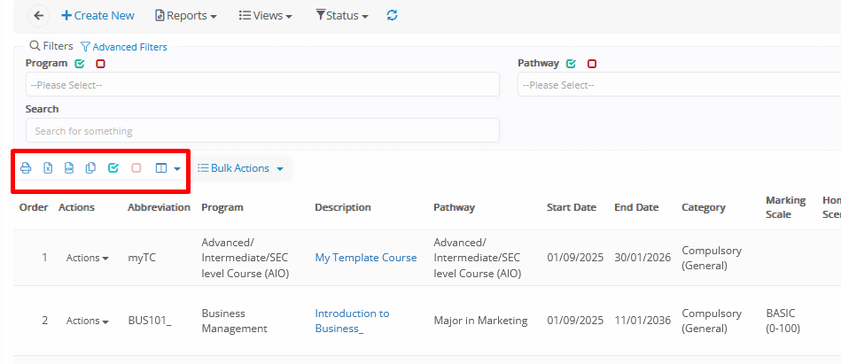
Task: Select all options for Pathway filter
Action: [x=572, y=64]
